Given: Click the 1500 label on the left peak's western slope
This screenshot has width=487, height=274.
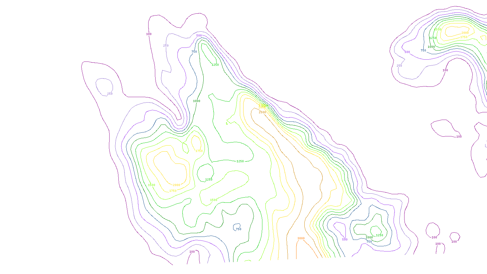Looking at the screenshot, I should pyautogui.click(x=152, y=185).
